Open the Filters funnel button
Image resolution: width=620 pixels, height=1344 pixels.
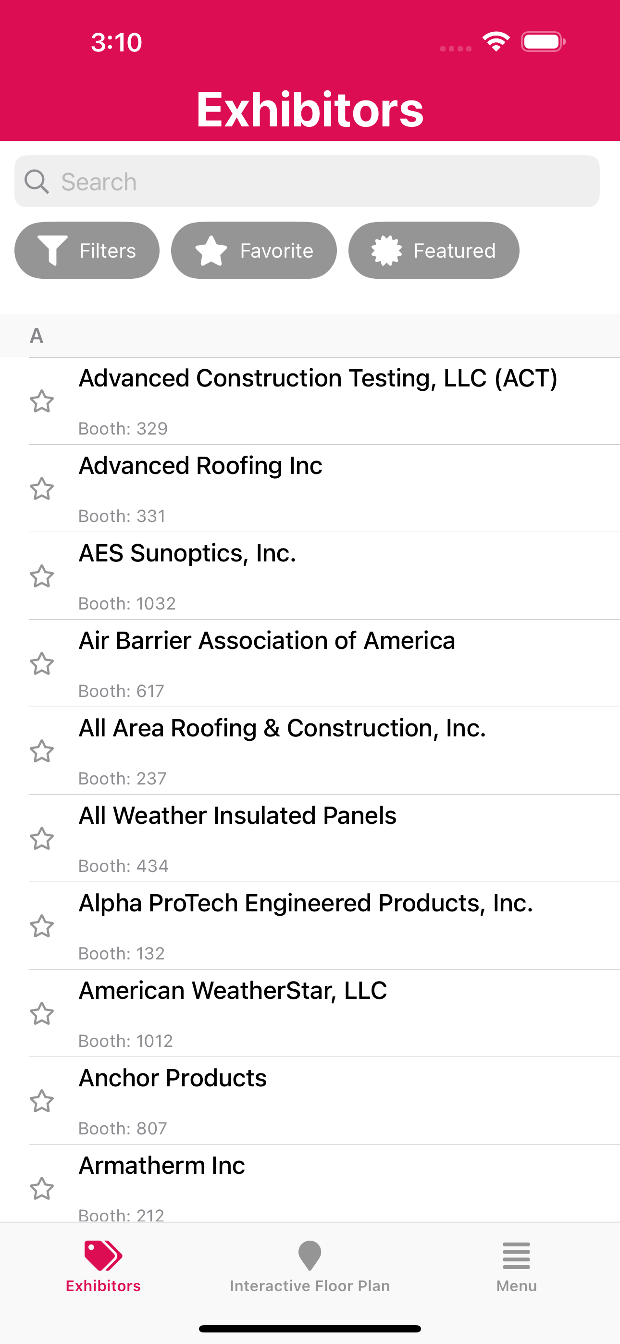click(87, 250)
